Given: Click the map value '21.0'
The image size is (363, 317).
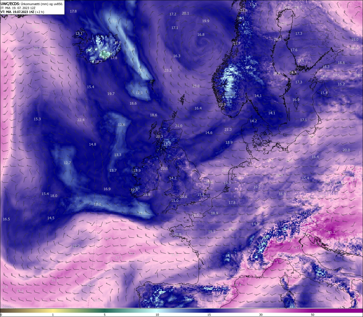Looking at the screenshot, I should point(179,126).
